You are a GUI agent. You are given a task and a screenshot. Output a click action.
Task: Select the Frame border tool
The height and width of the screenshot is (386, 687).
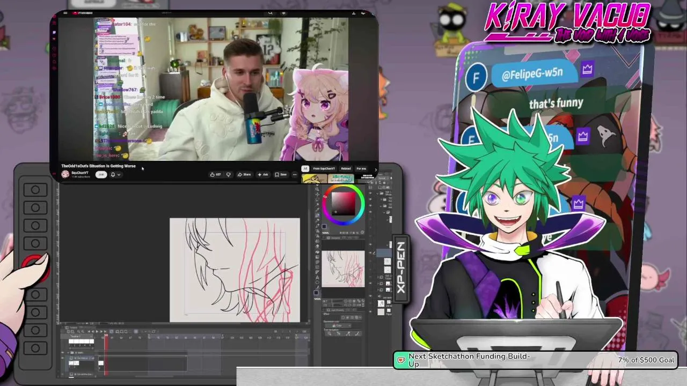point(317,267)
